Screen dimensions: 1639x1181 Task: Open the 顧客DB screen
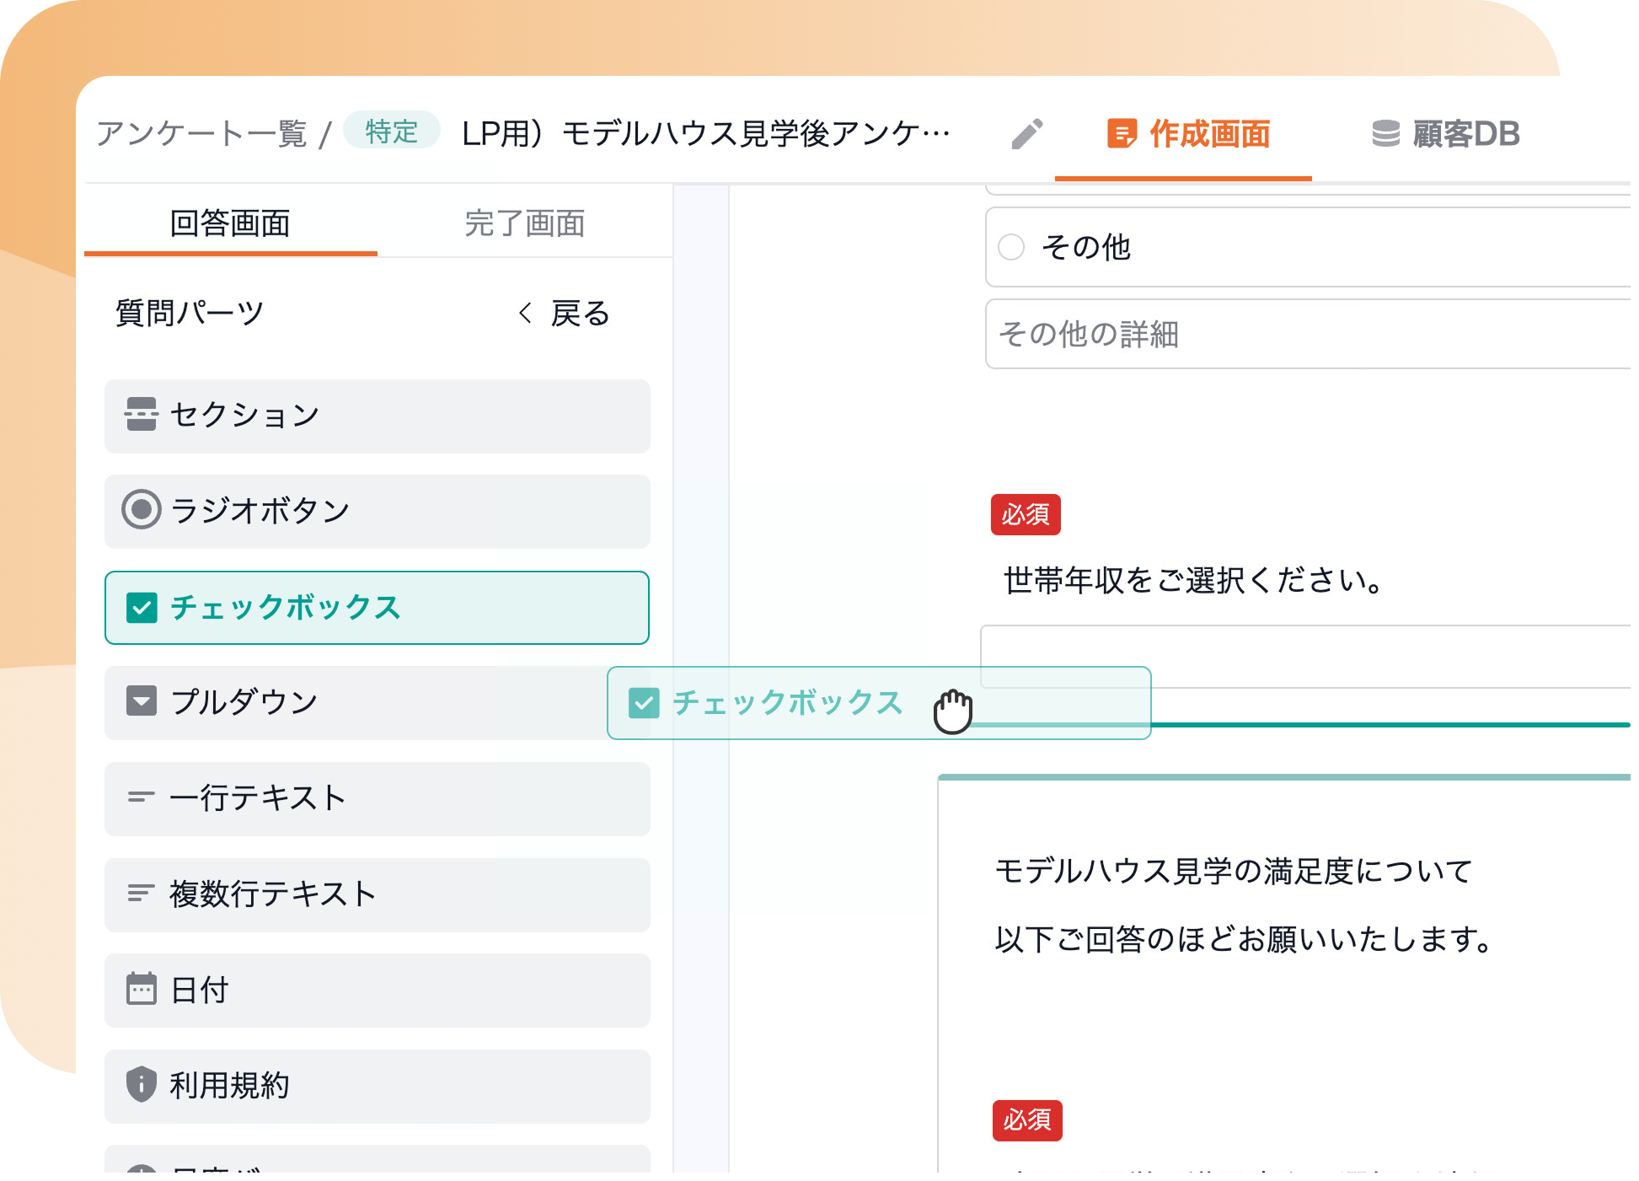click(1447, 134)
